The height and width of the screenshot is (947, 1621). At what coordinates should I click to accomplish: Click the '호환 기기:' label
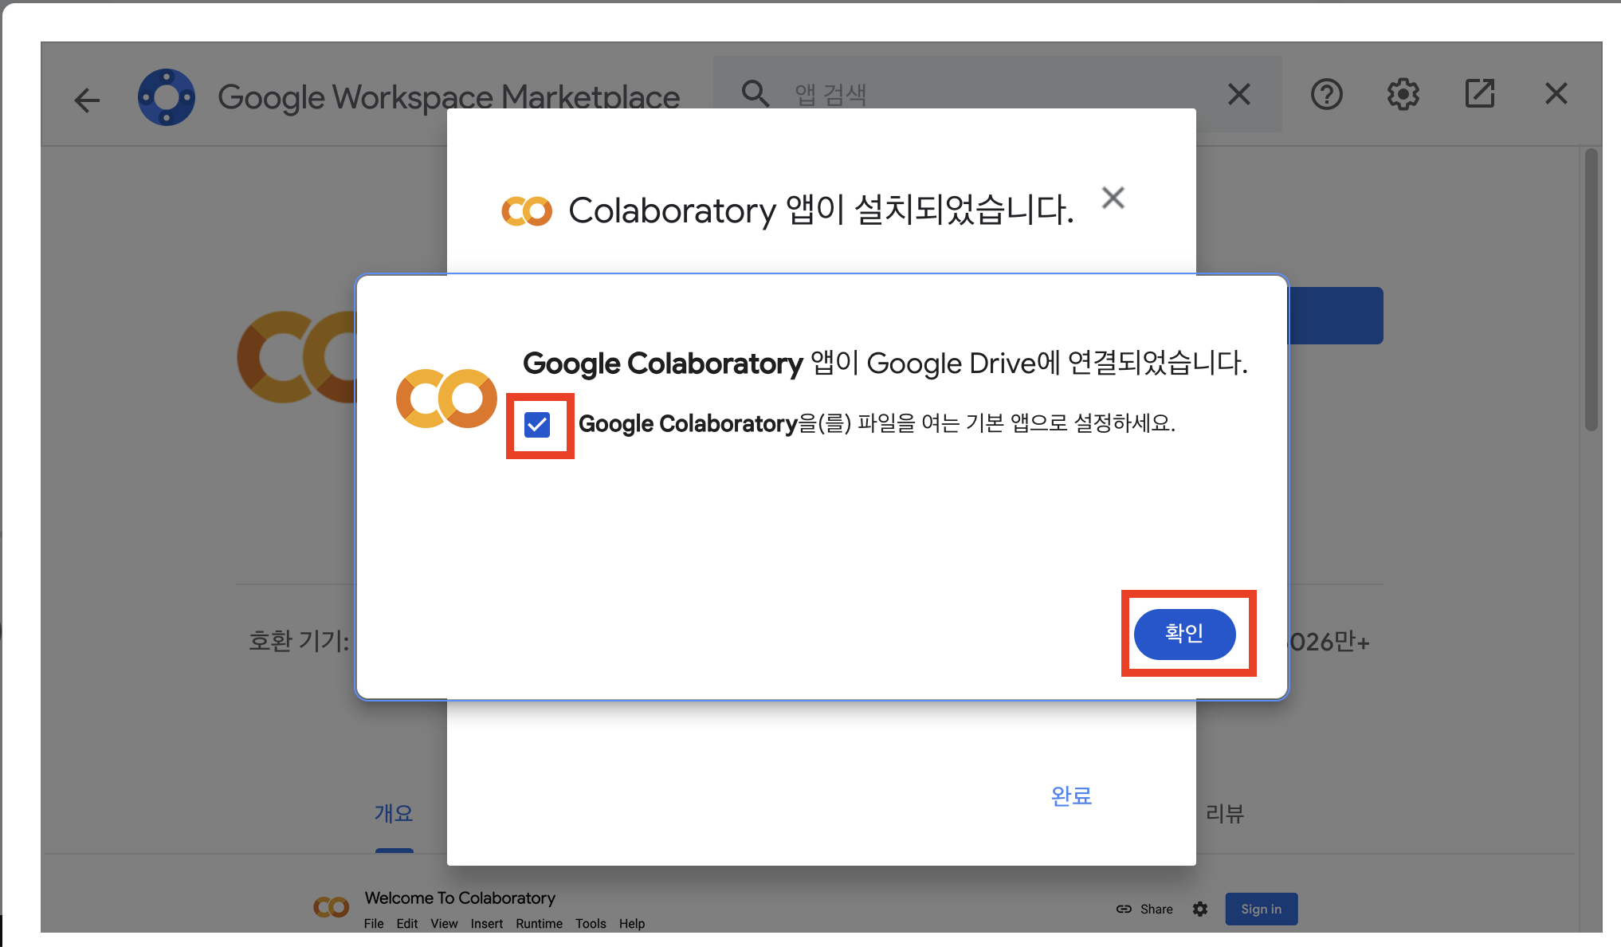coord(299,641)
